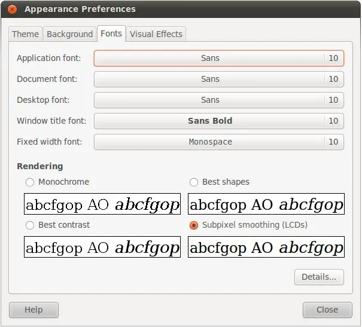Click the orange window close icon
Viewport: 362px width, 327px height.
point(13,9)
